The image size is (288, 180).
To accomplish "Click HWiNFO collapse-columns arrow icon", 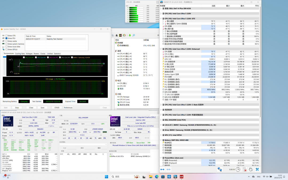I will 169,169.
